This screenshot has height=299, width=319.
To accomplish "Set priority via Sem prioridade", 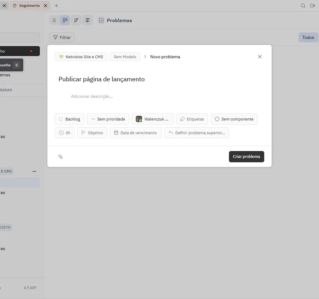I will (108, 119).
